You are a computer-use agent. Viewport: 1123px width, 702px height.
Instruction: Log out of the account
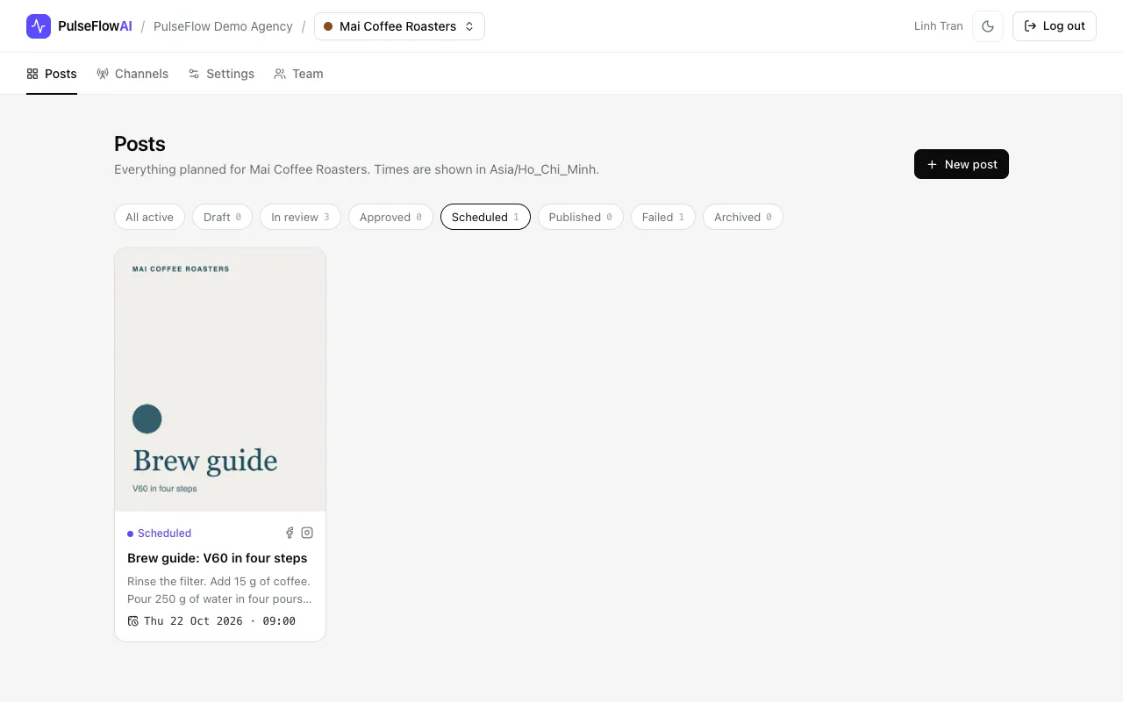point(1055,26)
